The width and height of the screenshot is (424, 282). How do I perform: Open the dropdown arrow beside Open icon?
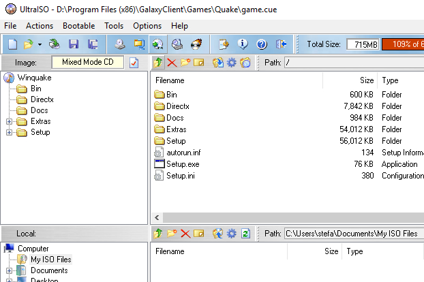[x=40, y=44]
